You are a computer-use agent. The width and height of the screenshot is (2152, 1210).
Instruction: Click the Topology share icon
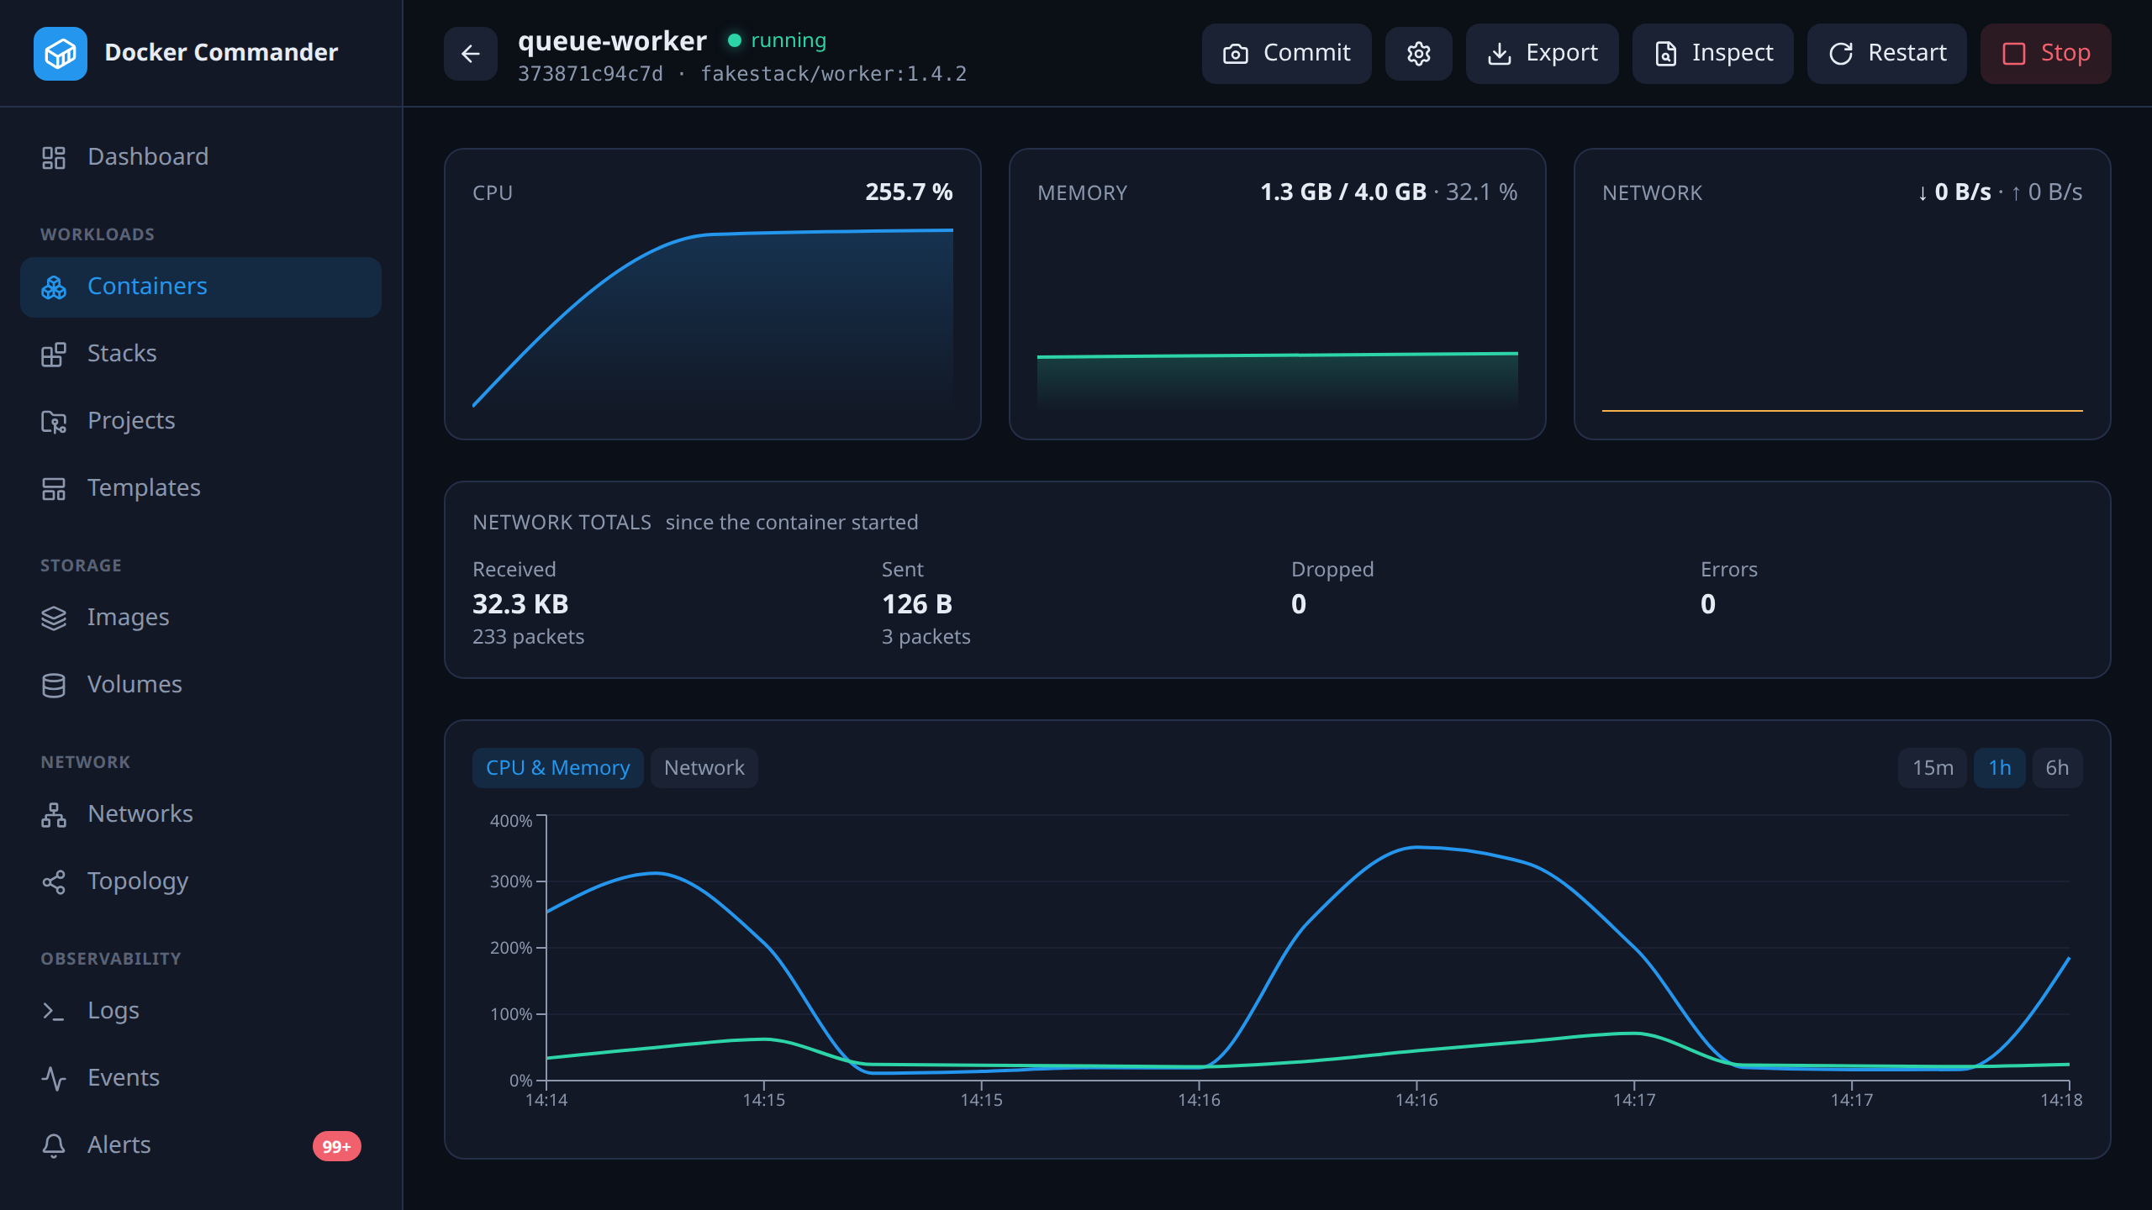point(54,882)
